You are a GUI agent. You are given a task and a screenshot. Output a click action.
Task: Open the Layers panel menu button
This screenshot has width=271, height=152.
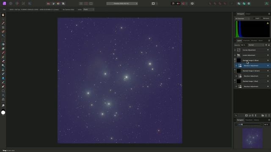pyautogui.click(x=269, y=41)
